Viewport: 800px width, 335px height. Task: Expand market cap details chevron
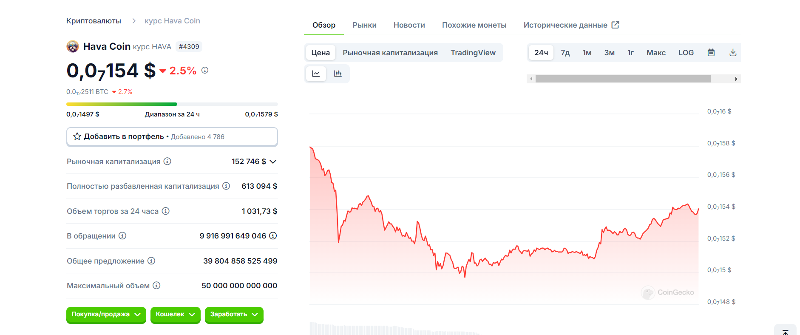[273, 162]
